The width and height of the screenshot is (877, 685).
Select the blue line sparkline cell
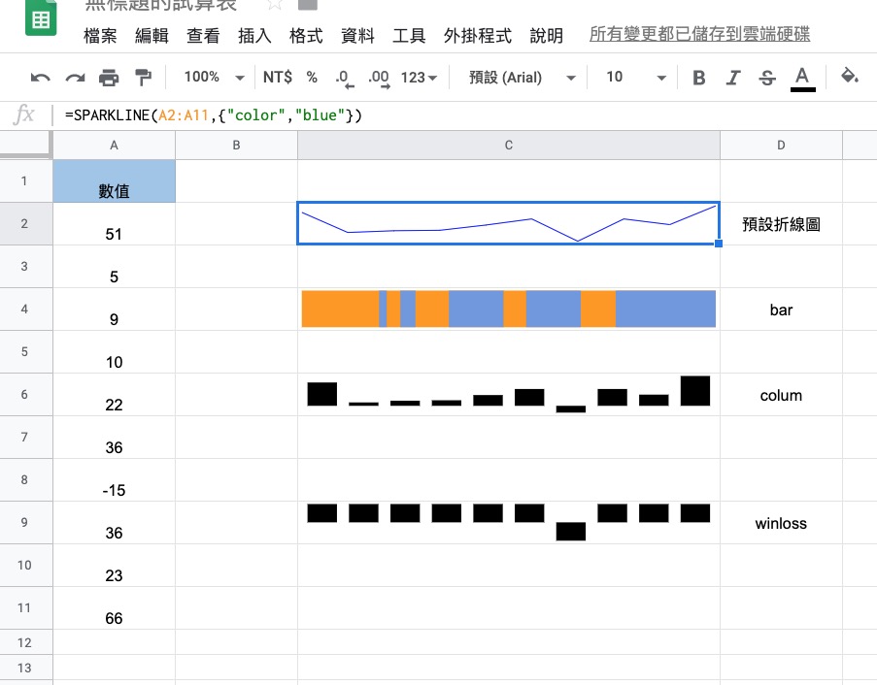(x=508, y=223)
